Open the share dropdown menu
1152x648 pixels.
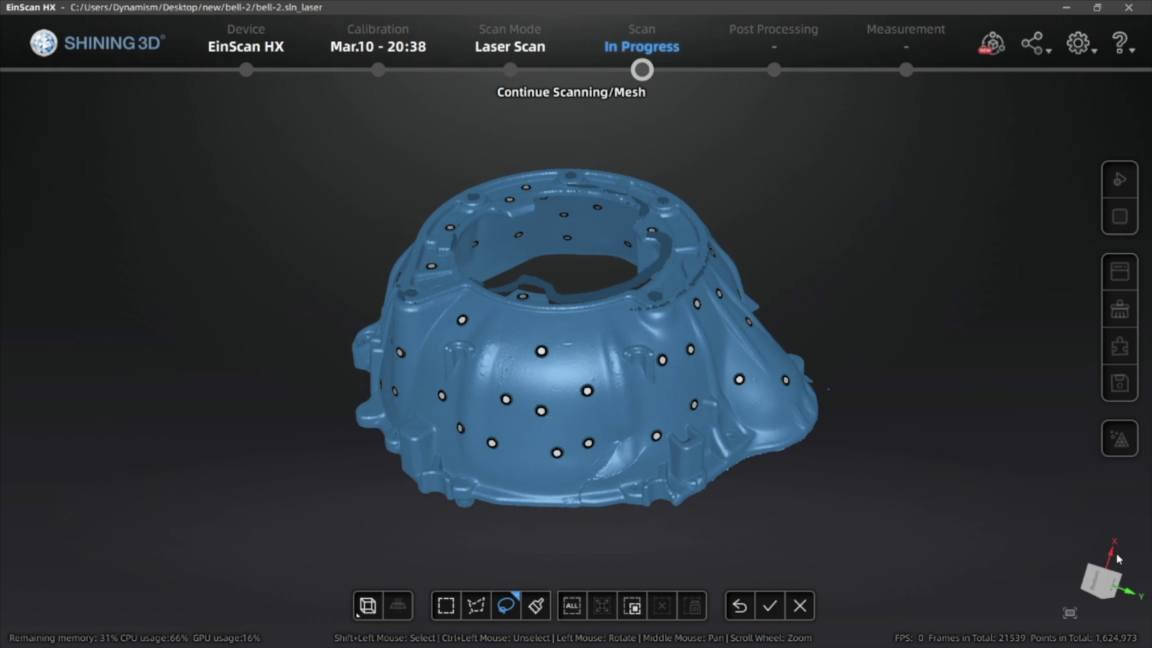click(x=1036, y=44)
